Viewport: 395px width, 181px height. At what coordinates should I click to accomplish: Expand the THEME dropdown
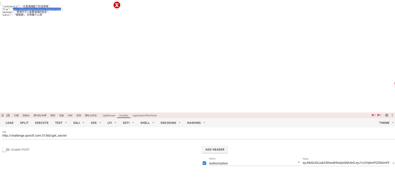tap(386, 123)
